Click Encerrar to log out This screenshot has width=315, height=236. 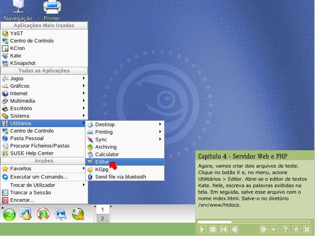22,200
